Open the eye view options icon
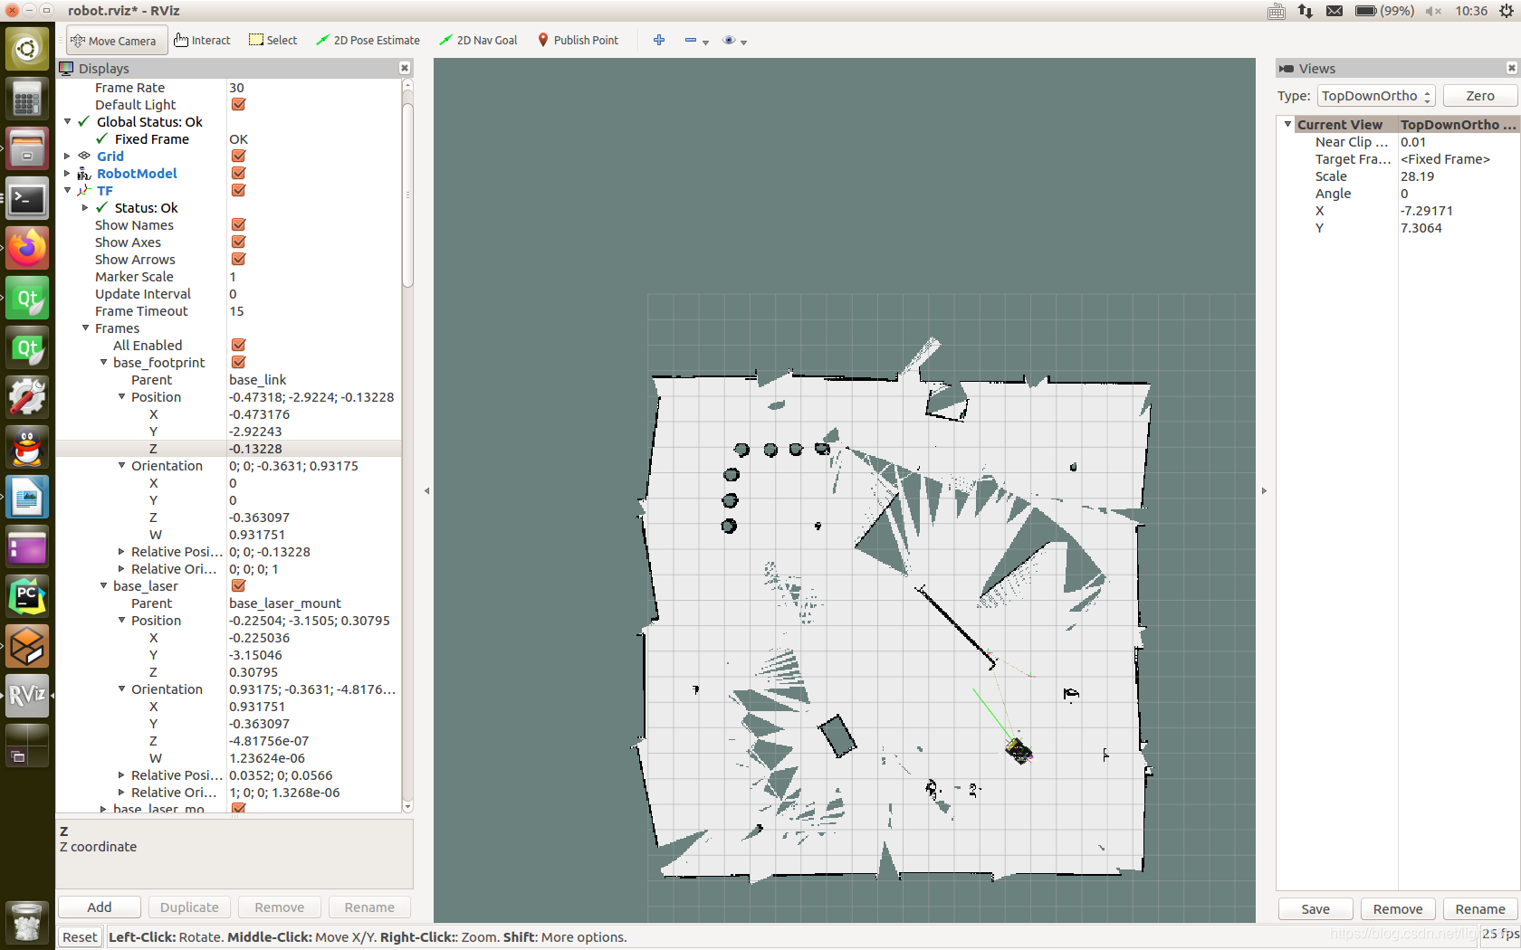Image resolution: width=1521 pixels, height=950 pixels. 729,41
